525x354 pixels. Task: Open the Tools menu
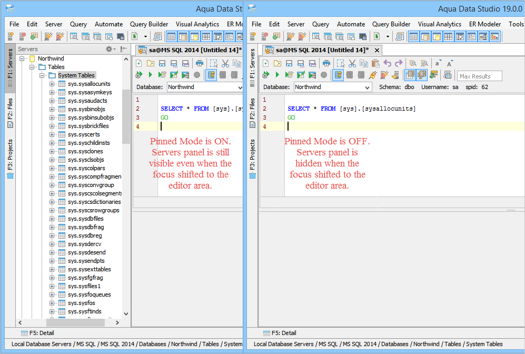pyautogui.click(x=516, y=24)
